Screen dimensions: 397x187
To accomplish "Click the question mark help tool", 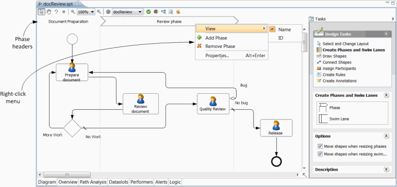I will (x=56, y=12).
